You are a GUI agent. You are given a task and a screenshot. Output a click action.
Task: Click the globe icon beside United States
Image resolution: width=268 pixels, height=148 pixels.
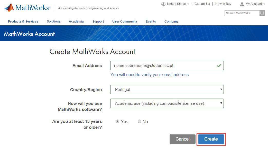click(x=163, y=4)
